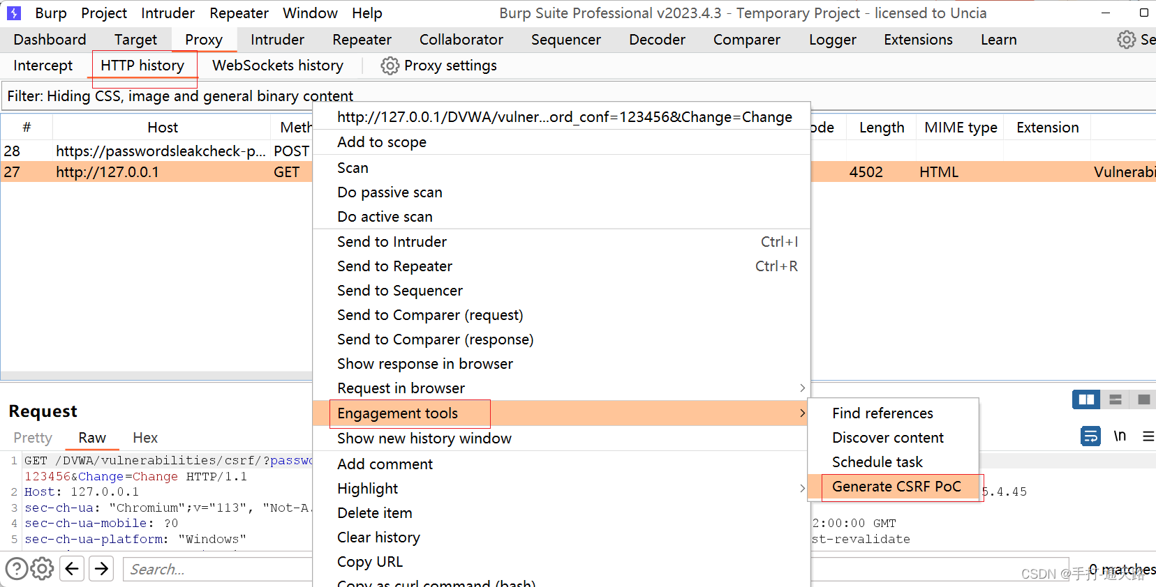Switch request view to Pretty
This screenshot has height=587, width=1156.
pyautogui.click(x=33, y=438)
